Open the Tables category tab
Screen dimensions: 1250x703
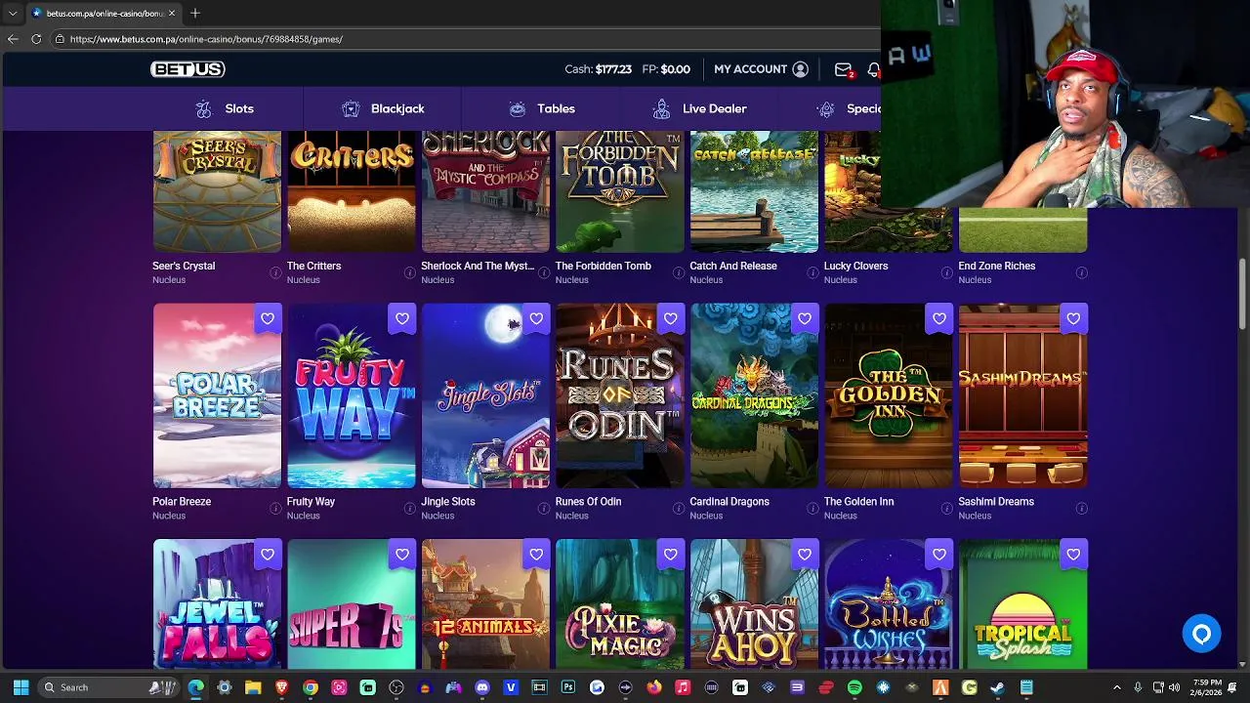point(542,108)
